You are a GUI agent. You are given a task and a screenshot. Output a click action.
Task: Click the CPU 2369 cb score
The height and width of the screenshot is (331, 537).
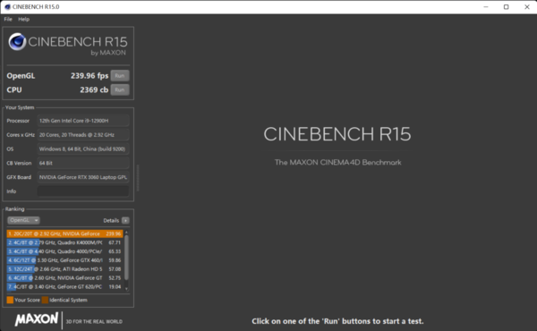pyautogui.click(x=94, y=89)
